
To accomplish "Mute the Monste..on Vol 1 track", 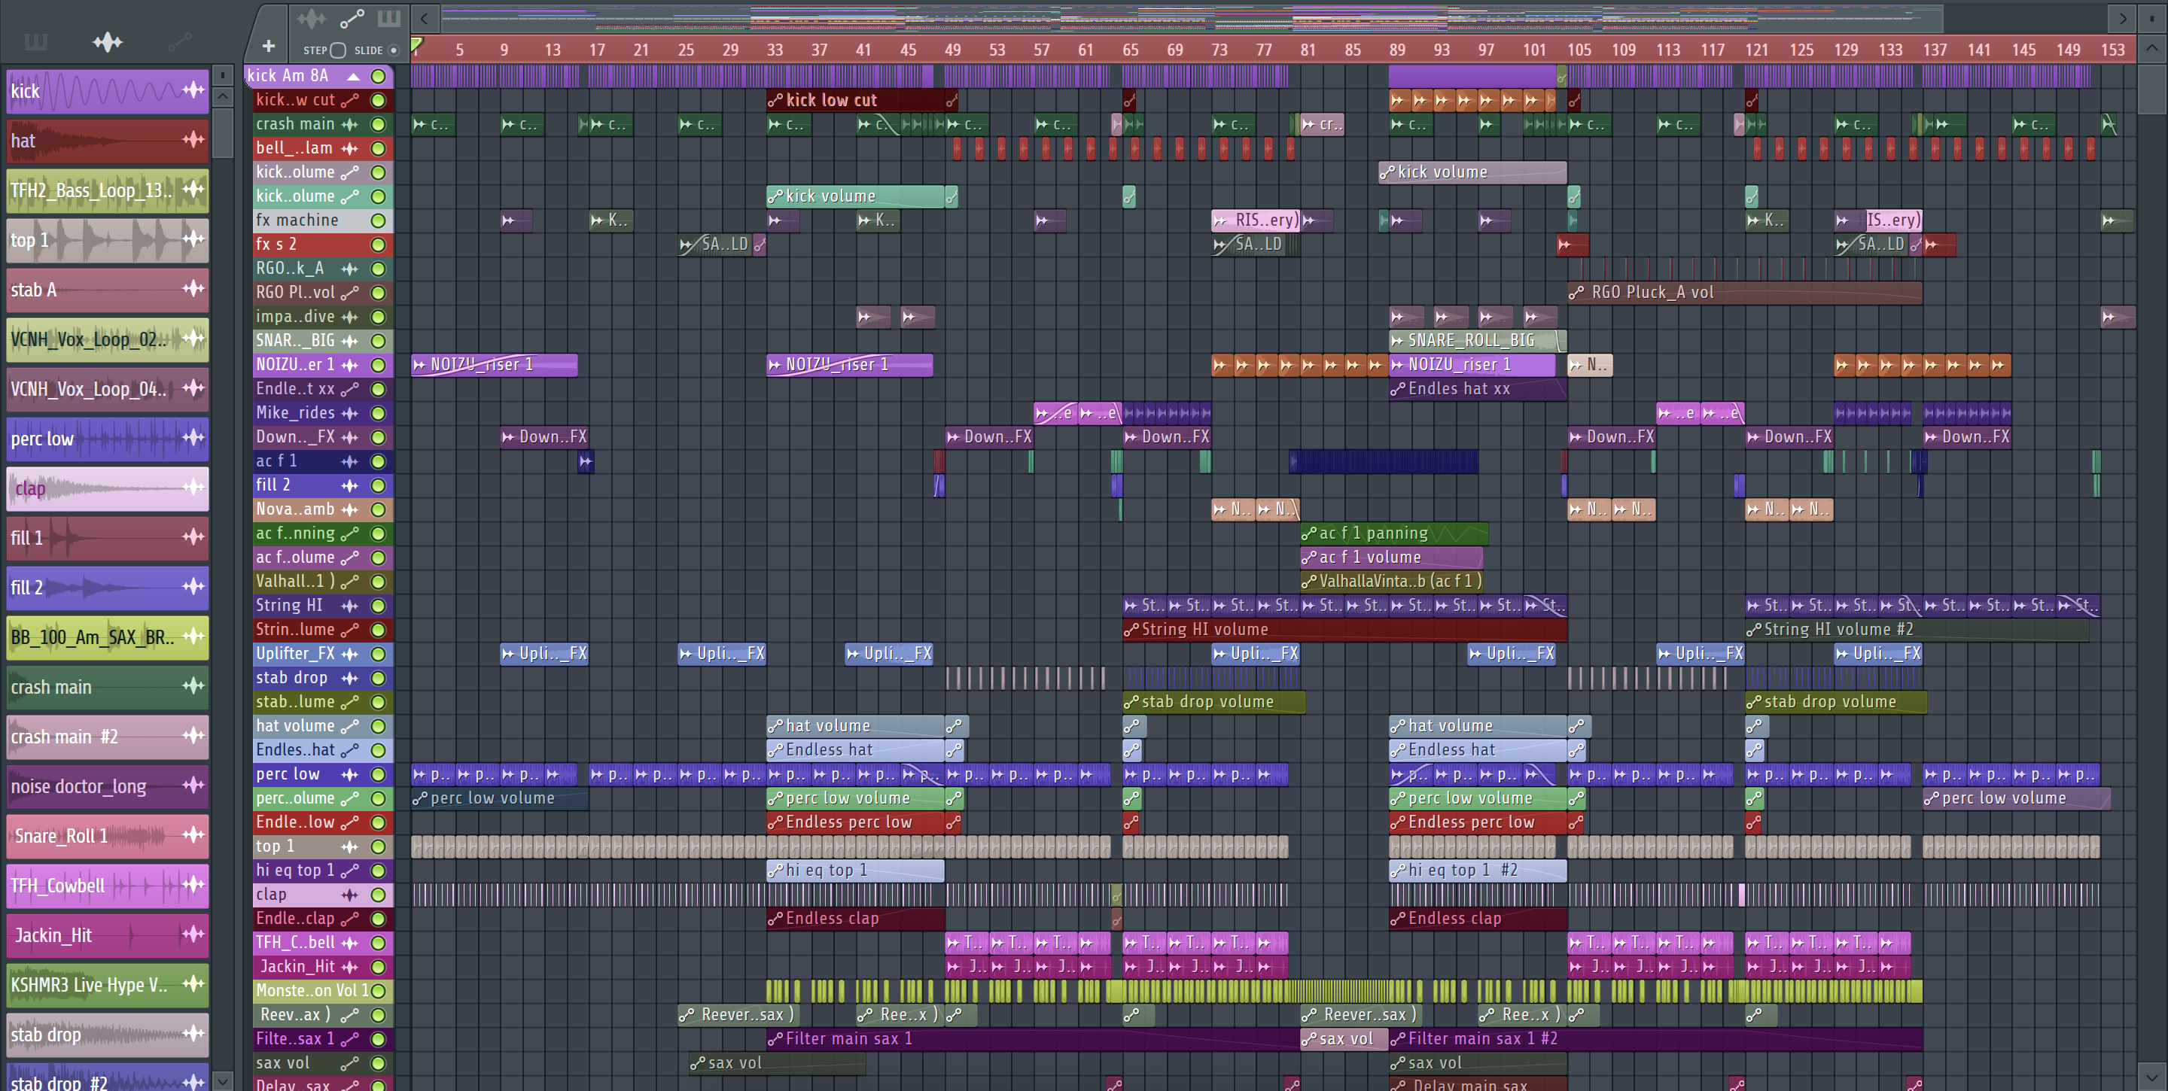I will [379, 991].
